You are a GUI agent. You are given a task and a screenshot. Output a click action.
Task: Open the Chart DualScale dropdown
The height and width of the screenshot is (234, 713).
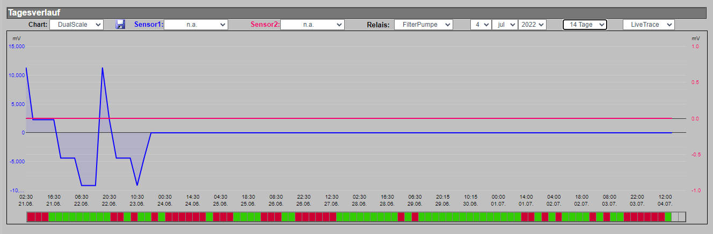click(x=76, y=25)
